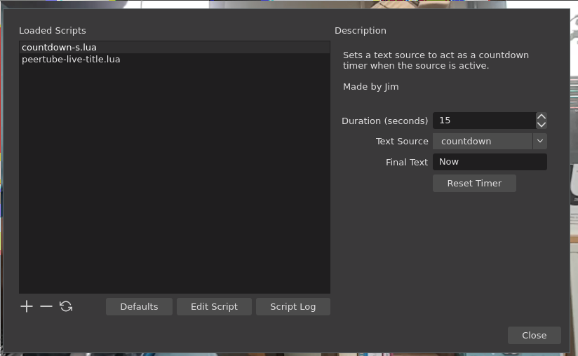
Task: Select peertube-live-title.lua script
Action: pyautogui.click(x=71, y=60)
